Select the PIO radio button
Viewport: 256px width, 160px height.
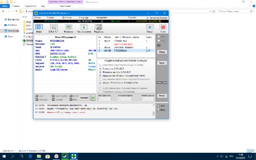(x=159, y=41)
